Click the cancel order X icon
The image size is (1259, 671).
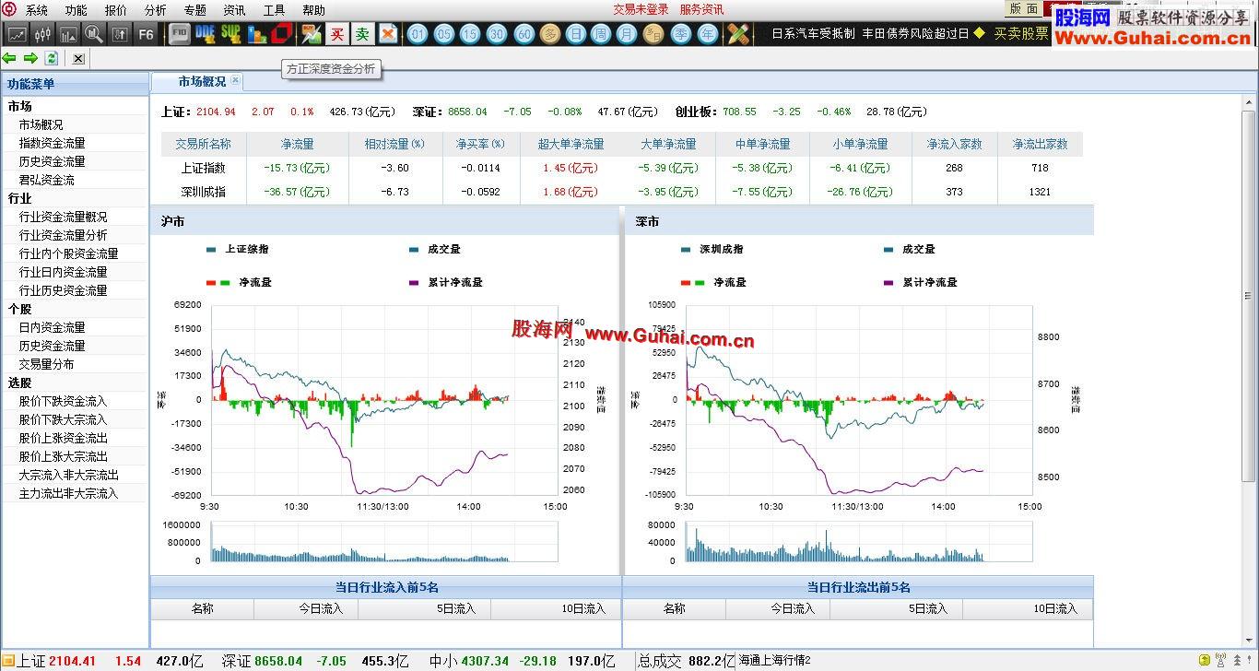(388, 34)
